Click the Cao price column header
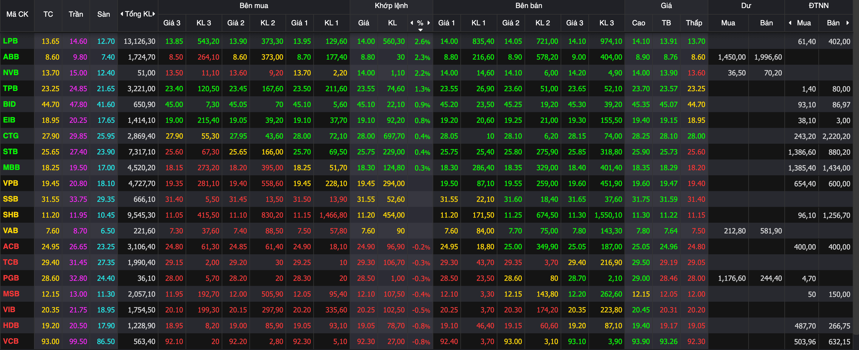859x350 pixels. 639,23
